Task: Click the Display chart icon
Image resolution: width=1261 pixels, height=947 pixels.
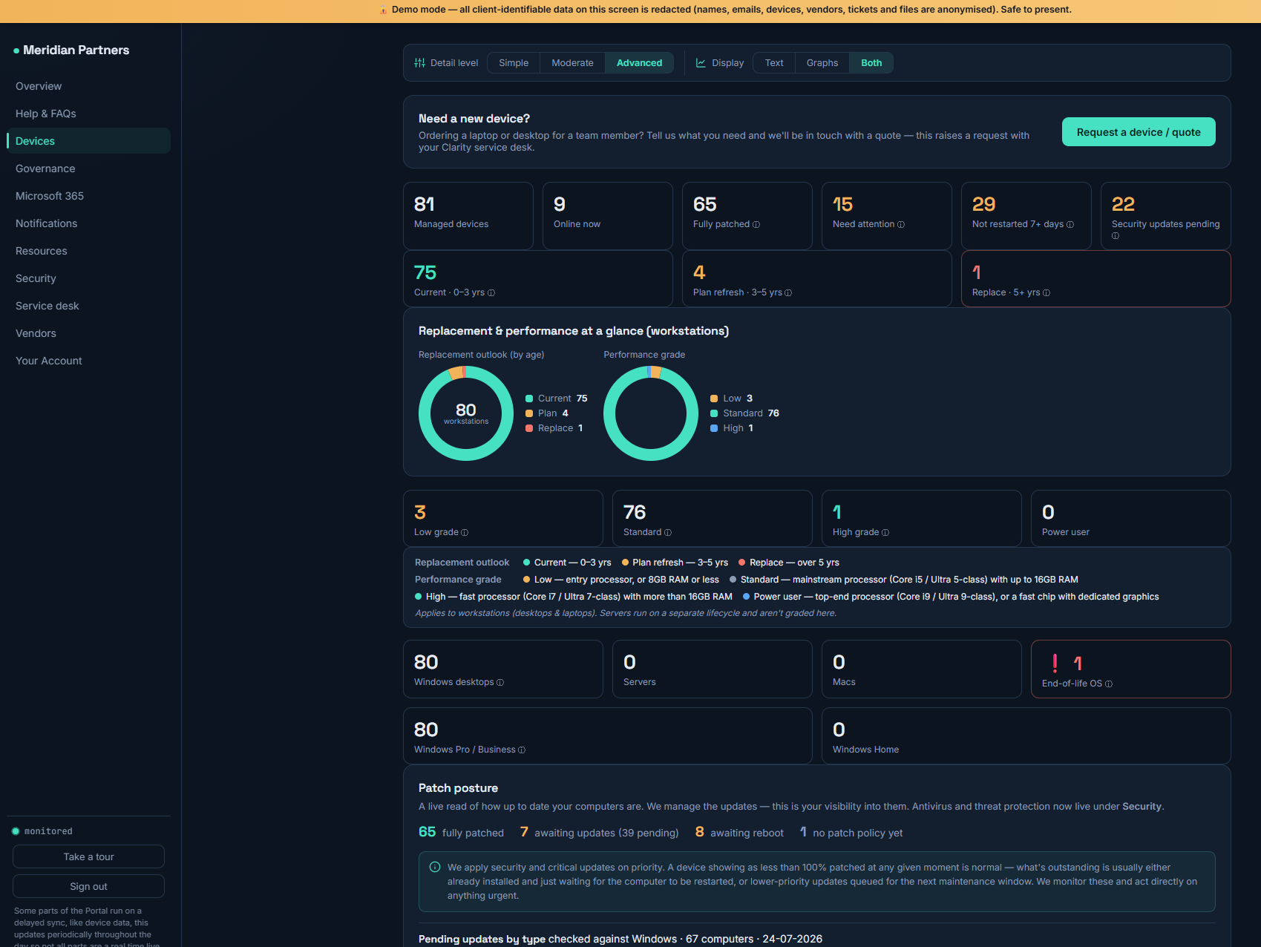Action: pos(701,63)
